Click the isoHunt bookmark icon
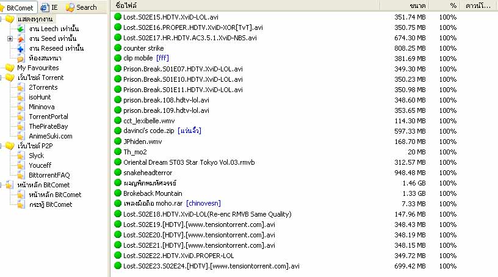Viewport: 498px width, 277px height. [x=21, y=98]
